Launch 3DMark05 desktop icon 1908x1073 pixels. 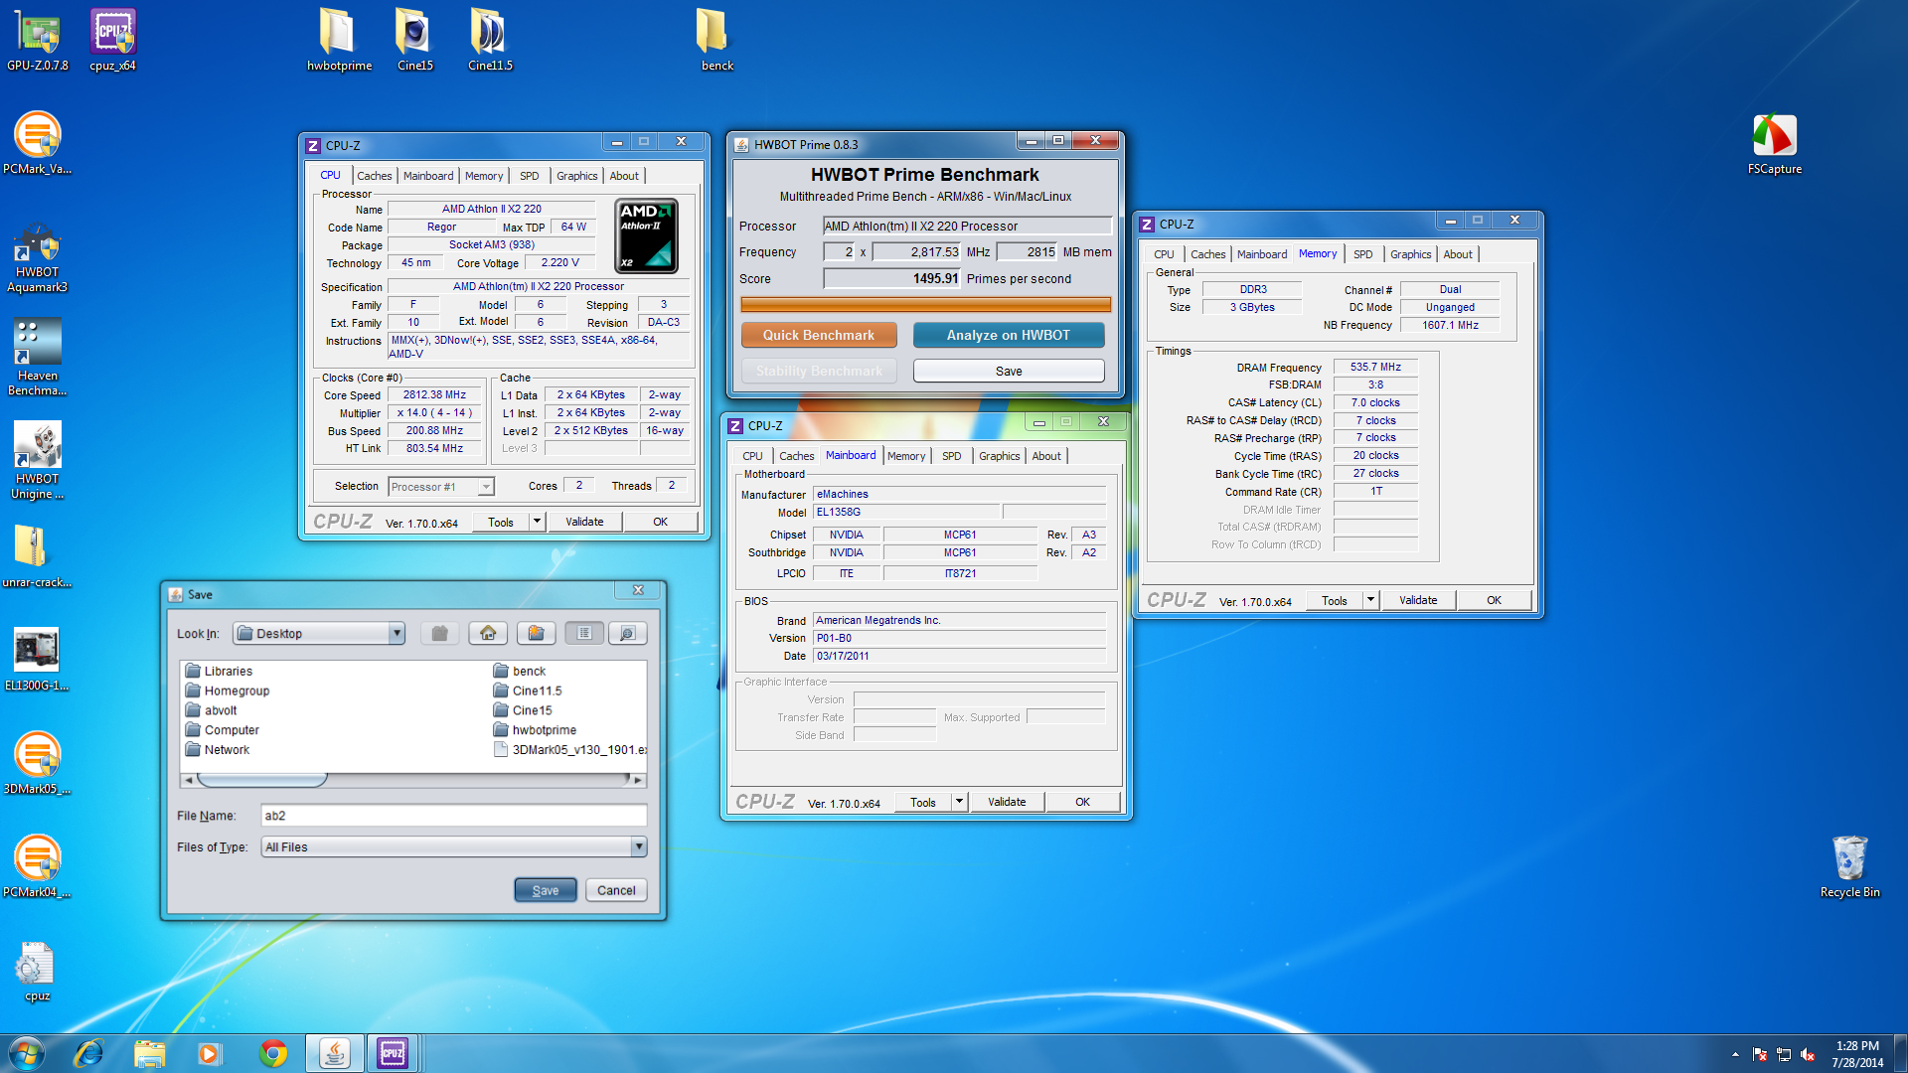[x=38, y=763]
